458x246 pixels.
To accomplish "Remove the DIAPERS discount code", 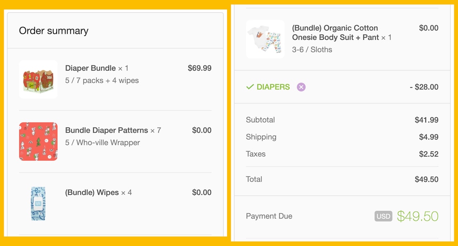I will [301, 87].
